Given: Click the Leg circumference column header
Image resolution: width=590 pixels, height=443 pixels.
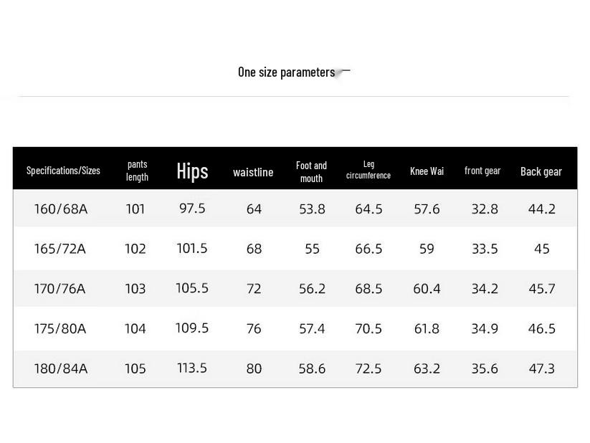Looking at the screenshot, I should 368,170.
